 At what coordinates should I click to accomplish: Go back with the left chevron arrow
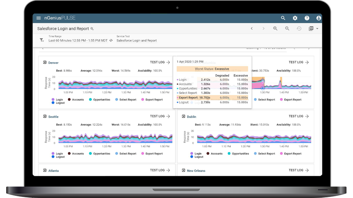(x=252, y=28)
